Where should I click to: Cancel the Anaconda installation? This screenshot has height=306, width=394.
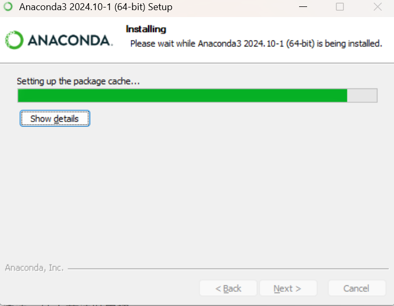pyautogui.click(x=357, y=288)
